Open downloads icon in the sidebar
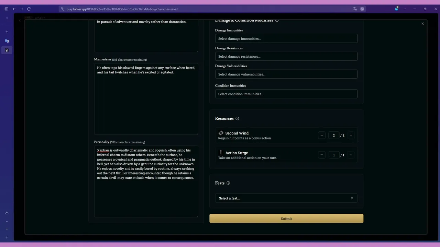This screenshot has height=247, width=440. coord(7,213)
